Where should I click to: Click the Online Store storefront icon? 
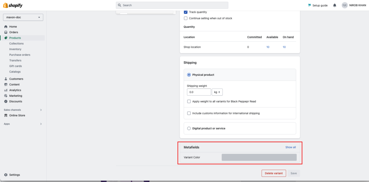[6, 115]
